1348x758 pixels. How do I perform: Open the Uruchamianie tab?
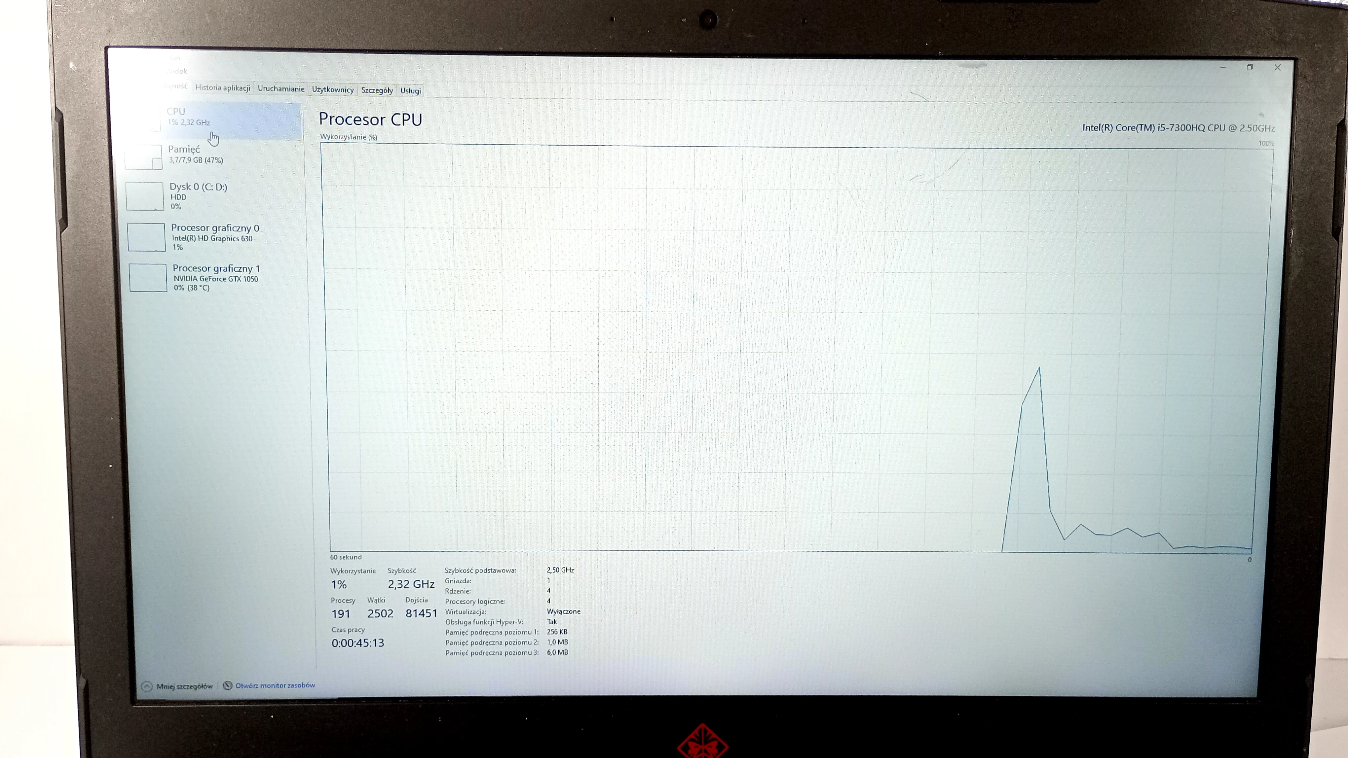click(281, 89)
